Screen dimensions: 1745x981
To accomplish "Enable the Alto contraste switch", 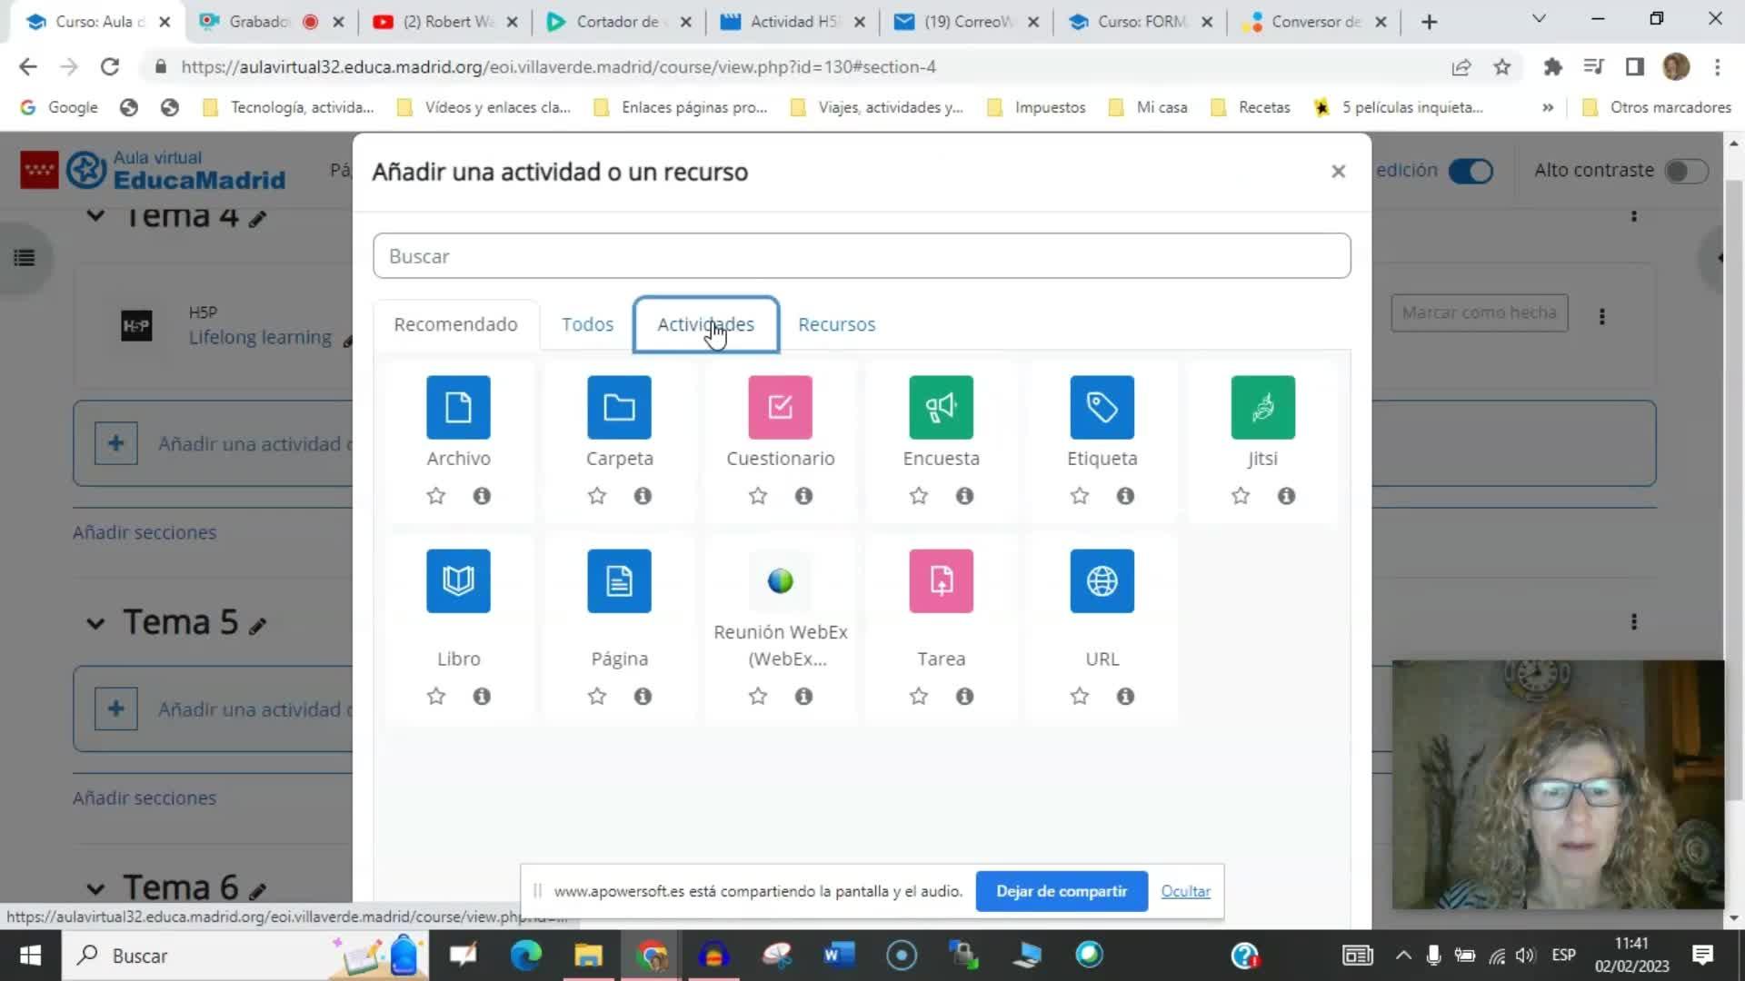I will point(1686,171).
